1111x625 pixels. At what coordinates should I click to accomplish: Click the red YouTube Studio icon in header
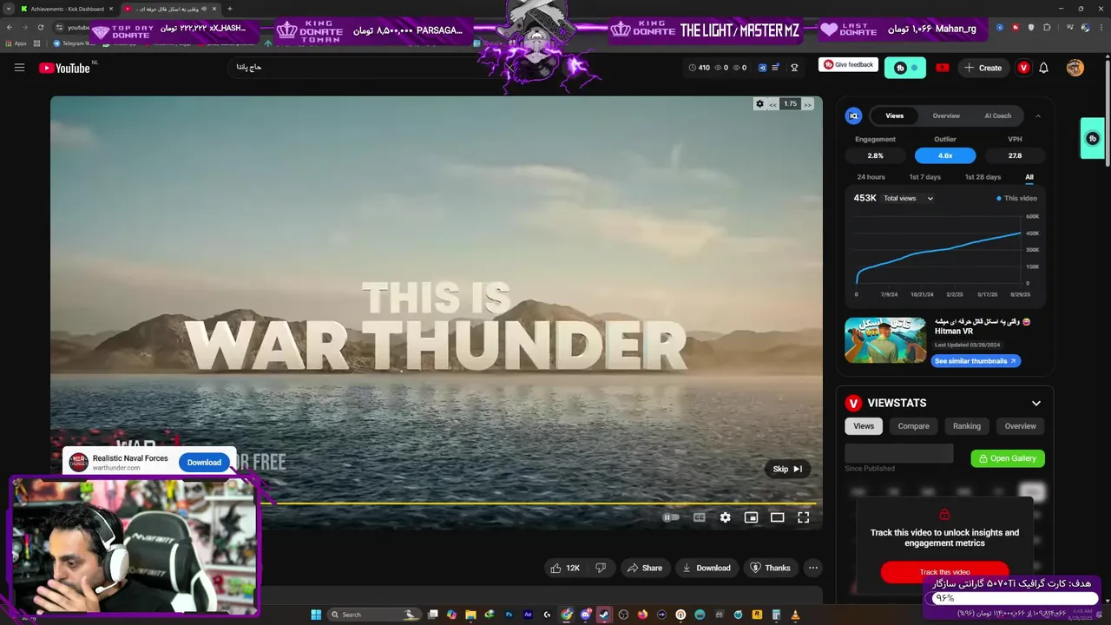[x=943, y=68]
